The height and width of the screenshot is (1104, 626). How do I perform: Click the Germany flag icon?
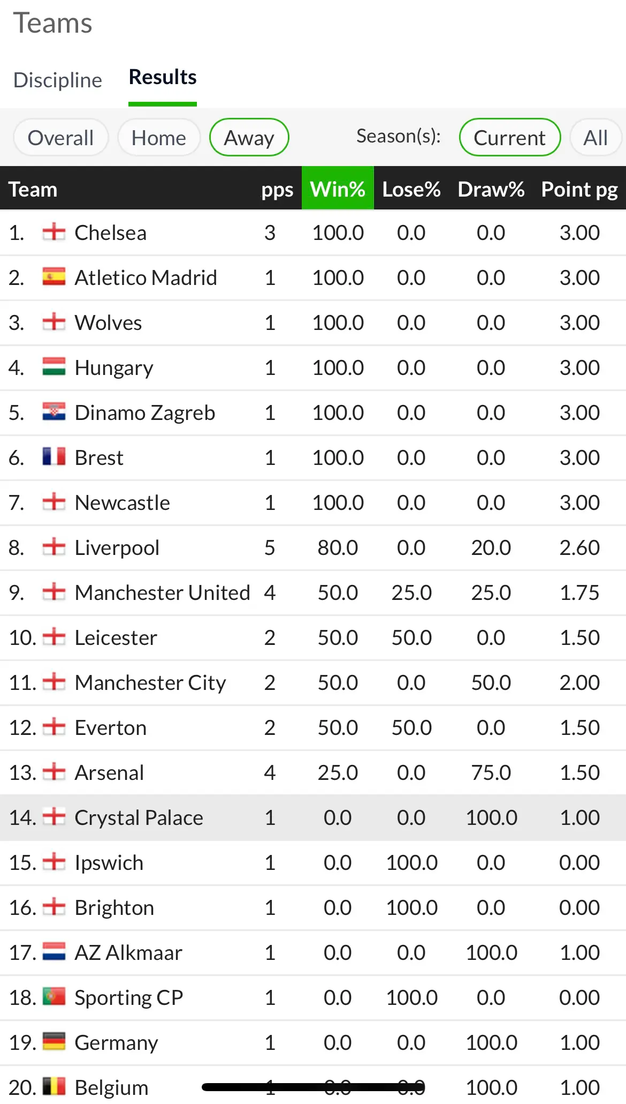pos(54,1042)
